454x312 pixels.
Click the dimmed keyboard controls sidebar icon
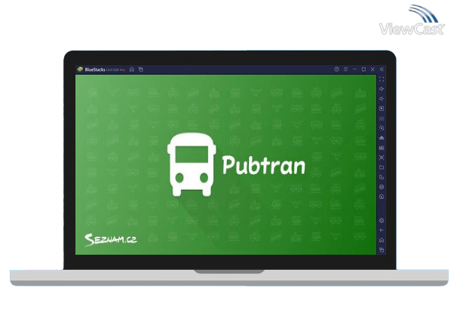(x=382, y=118)
